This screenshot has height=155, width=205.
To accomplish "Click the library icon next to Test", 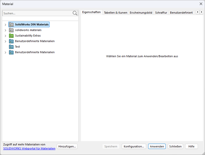I will [x=11, y=47].
